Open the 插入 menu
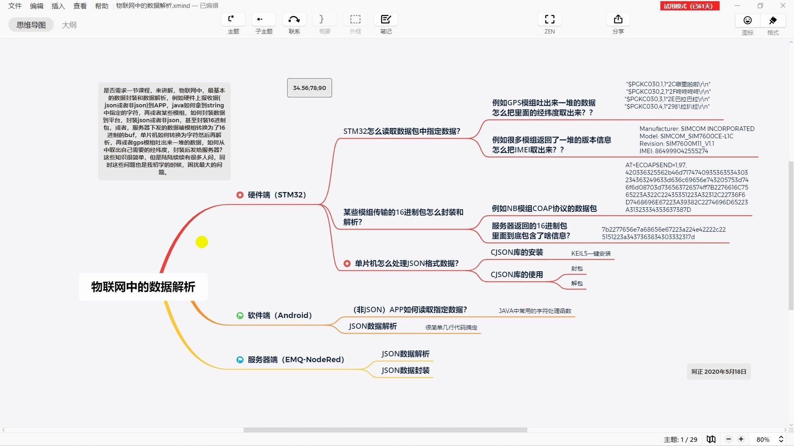 coord(58,6)
